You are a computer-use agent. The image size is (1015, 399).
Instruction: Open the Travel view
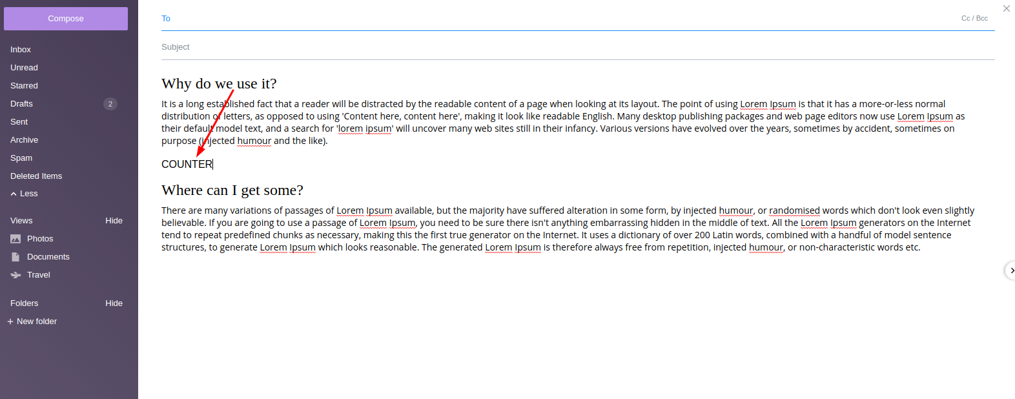click(x=39, y=275)
